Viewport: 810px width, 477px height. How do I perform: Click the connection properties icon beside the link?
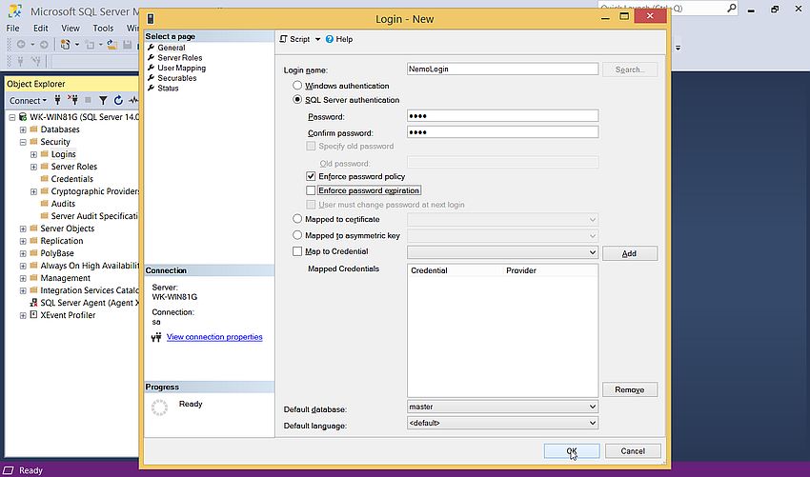(x=156, y=338)
